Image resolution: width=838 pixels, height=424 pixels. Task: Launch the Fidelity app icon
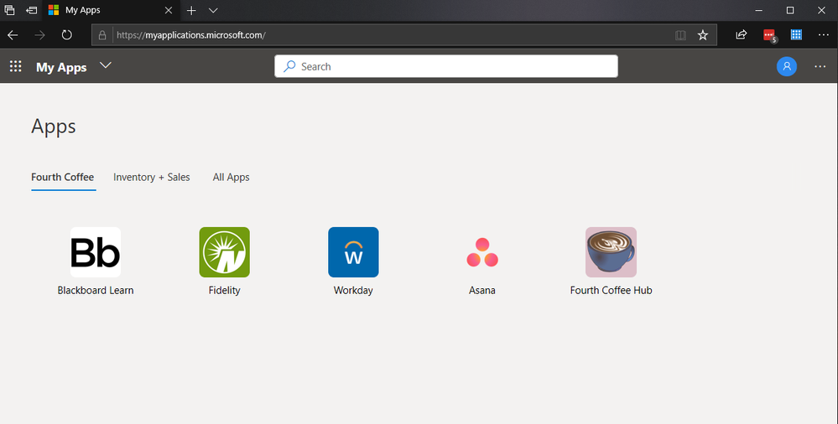(x=225, y=252)
